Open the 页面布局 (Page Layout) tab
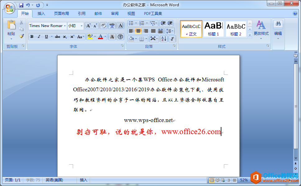This screenshot has height=186, width=301. pos(62,14)
